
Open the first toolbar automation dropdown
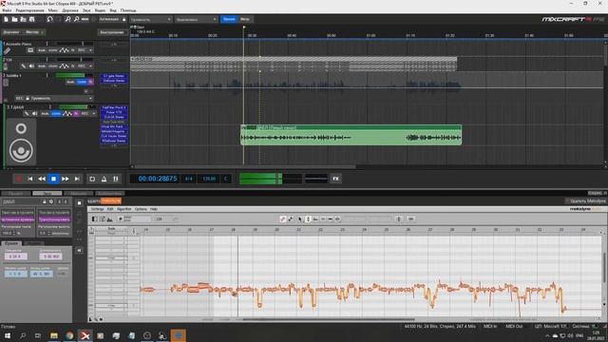pos(150,19)
